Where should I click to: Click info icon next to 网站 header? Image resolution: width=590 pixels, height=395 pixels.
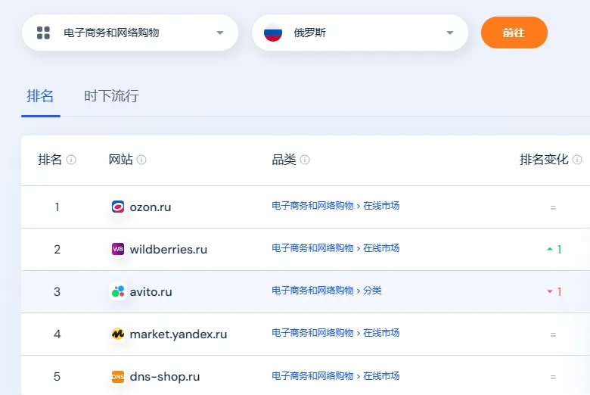point(141,160)
